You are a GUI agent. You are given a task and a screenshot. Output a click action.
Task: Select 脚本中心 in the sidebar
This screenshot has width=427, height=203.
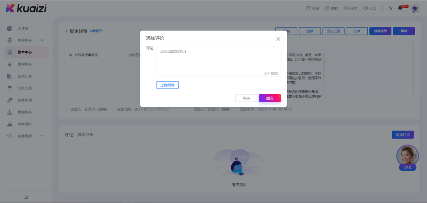(26, 52)
